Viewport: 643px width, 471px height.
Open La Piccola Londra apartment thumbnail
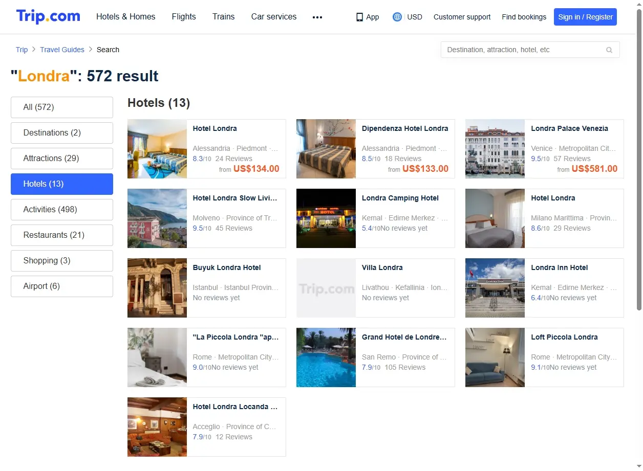(x=157, y=357)
